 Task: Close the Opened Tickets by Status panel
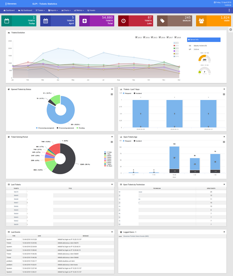112,89
